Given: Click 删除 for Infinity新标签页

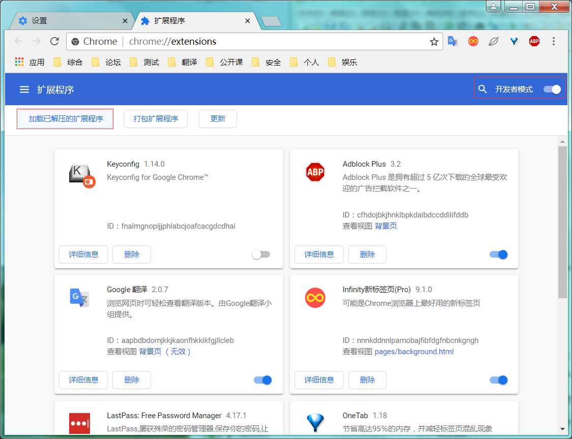Looking at the screenshot, I should pyautogui.click(x=367, y=380).
